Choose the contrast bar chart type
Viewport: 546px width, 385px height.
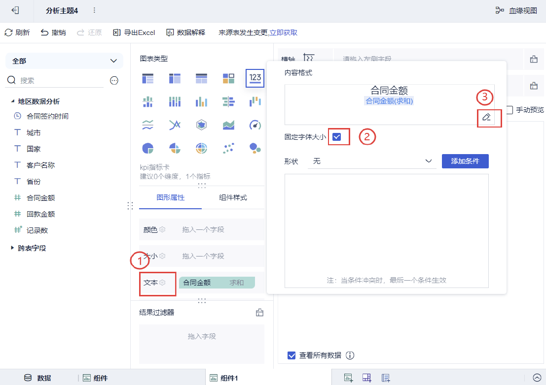(228, 101)
